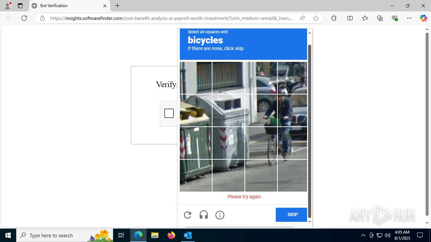Image resolution: width=431 pixels, height=242 pixels.
Task: Open the notification center icon
Action: (x=420, y=235)
